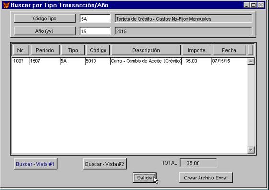Click the list scrollbar up arrow
269x190 pixels.
pyautogui.click(x=251, y=61)
